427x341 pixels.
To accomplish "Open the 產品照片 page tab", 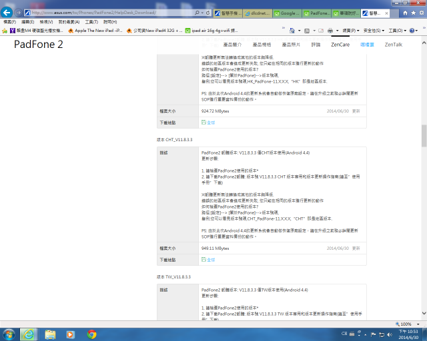I will [x=291, y=45].
